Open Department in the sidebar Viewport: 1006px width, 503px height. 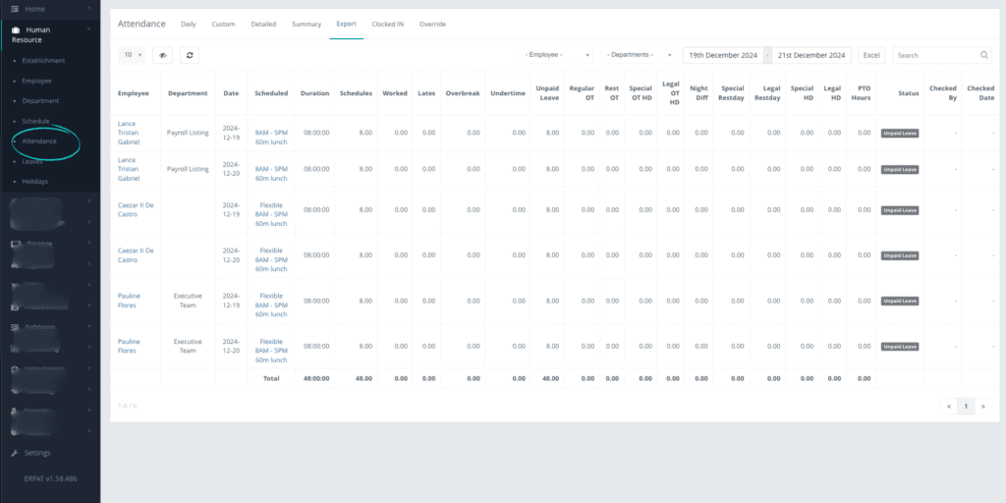[40, 101]
